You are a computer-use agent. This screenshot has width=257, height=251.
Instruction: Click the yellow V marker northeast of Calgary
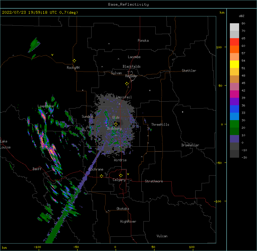point(128,174)
